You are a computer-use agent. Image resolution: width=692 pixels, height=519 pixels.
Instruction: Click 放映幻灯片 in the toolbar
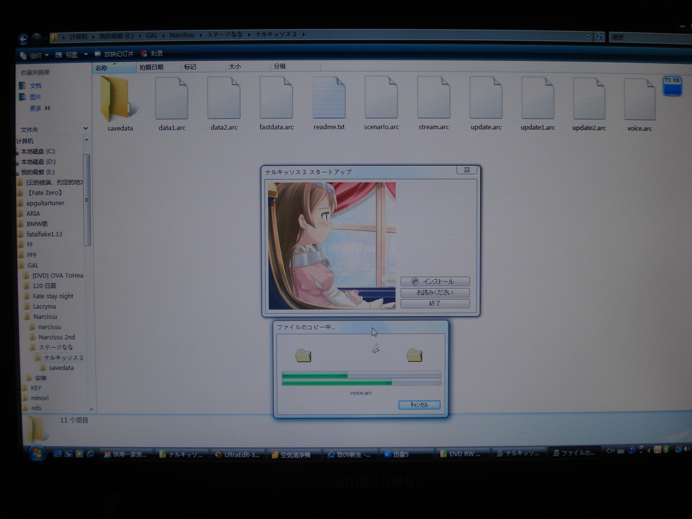114,54
